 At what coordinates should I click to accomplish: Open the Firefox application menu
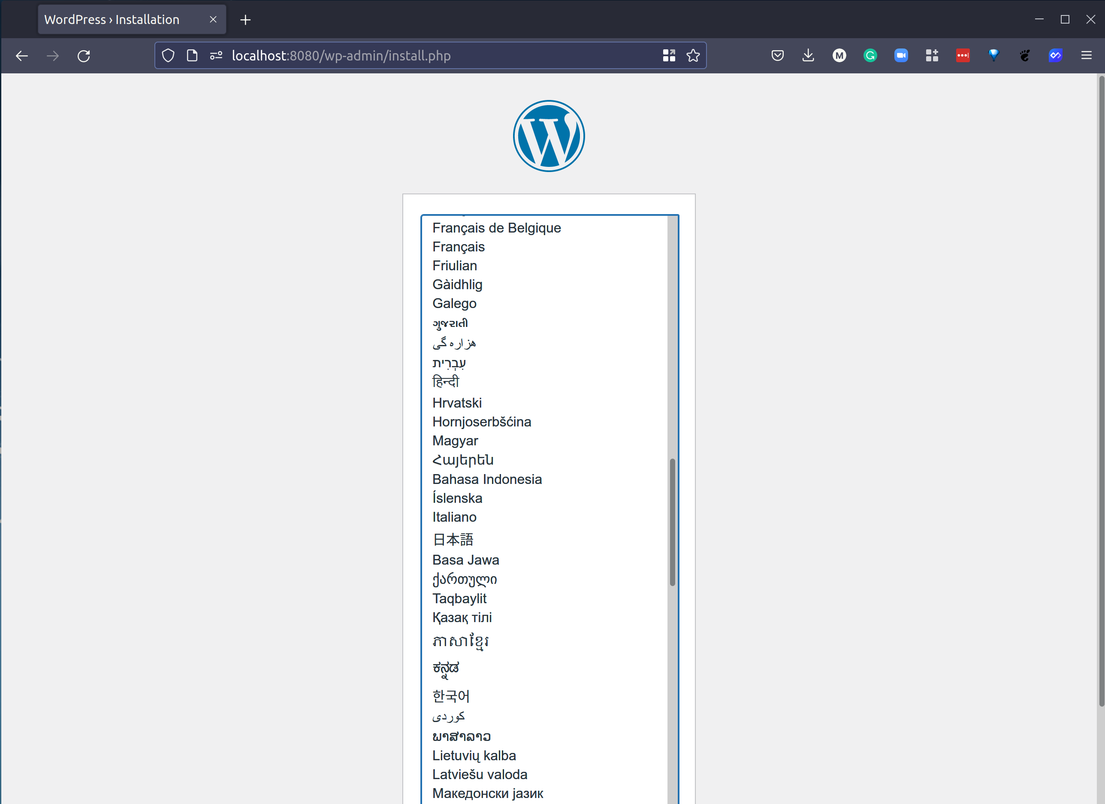click(1086, 55)
